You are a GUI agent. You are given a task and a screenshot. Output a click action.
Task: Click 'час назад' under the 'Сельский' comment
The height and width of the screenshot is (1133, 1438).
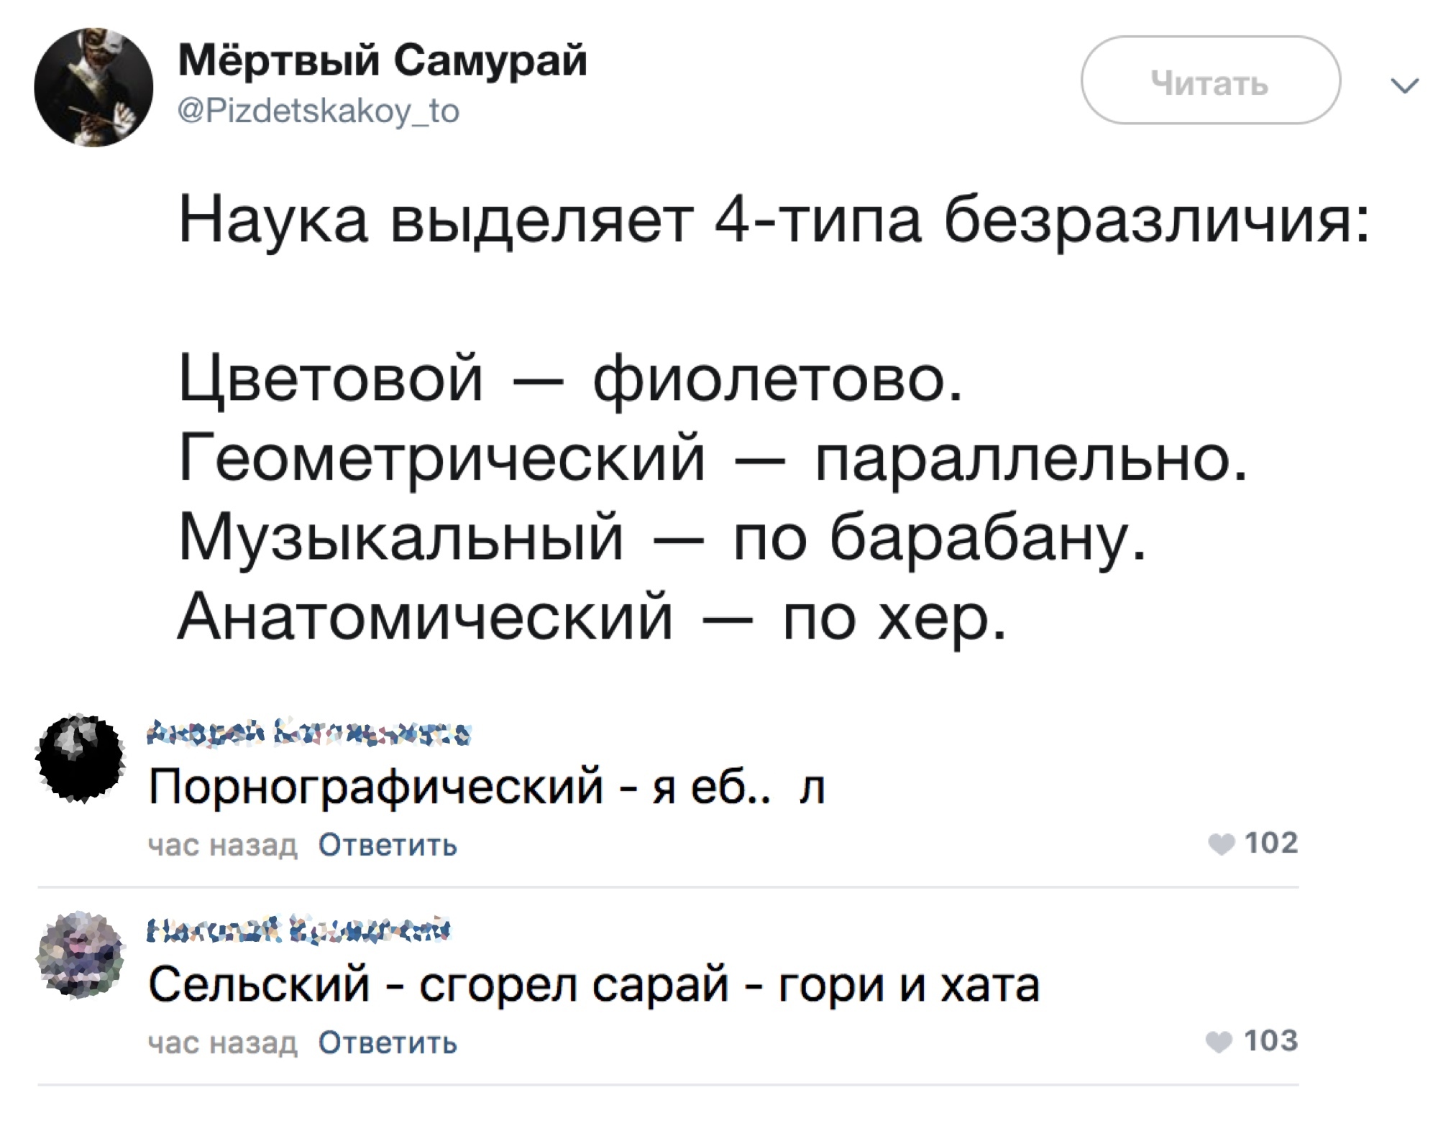222,1043
